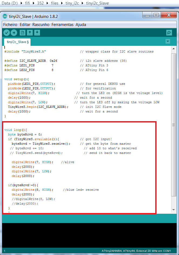The height and width of the screenshot is (255, 179).
Task: Open the Serial Monitor magnifier icon
Action: 169,33
